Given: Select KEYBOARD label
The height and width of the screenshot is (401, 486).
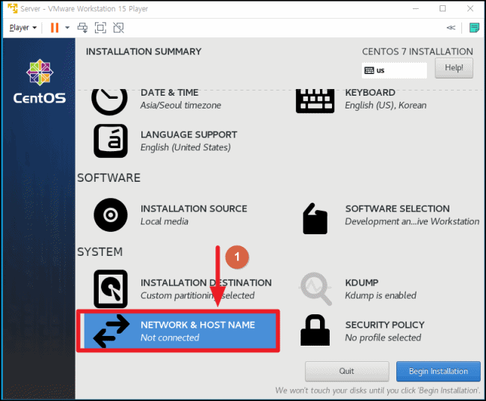Looking at the screenshot, I should (370, 93).
